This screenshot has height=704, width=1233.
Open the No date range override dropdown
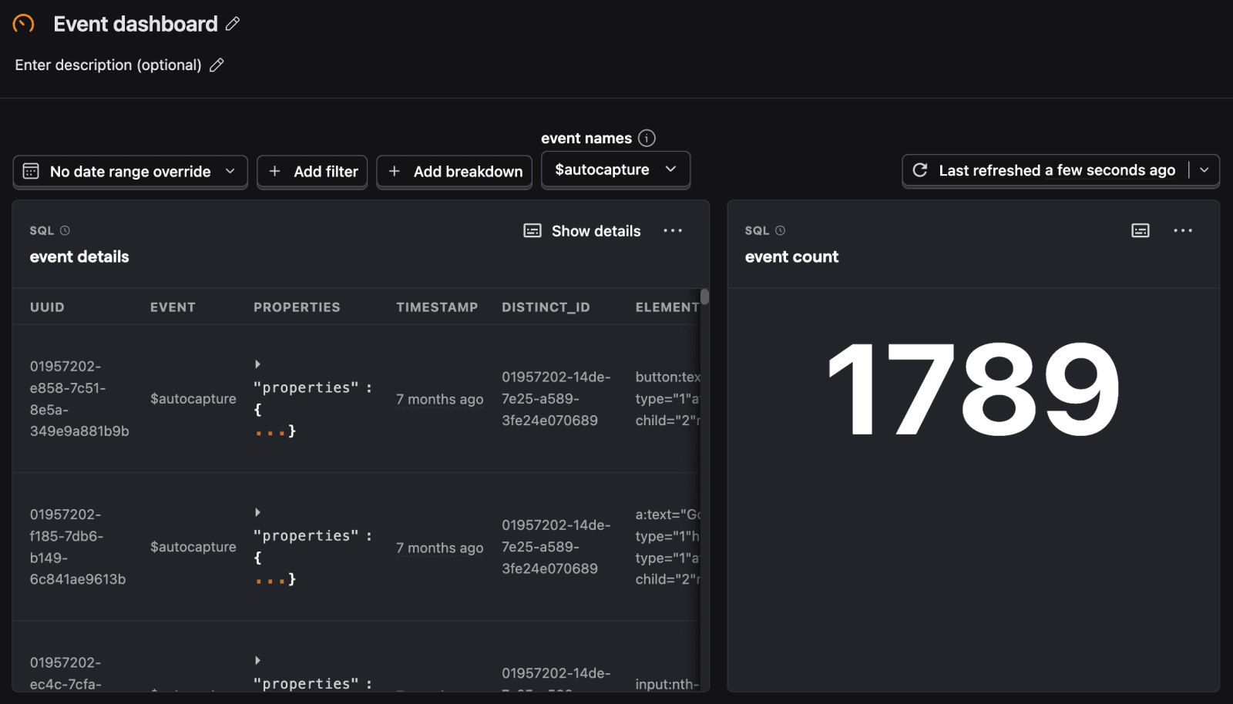(130, 171)
